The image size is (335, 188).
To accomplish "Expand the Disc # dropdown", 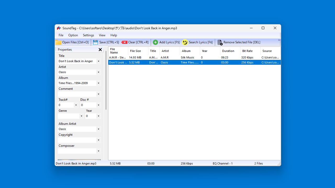I will (x=98, y=105).
